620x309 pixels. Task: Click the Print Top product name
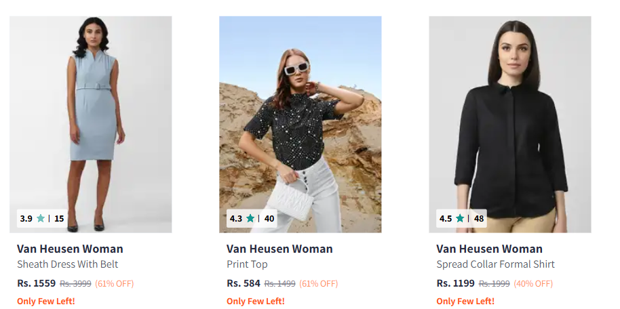click(247, 264)
